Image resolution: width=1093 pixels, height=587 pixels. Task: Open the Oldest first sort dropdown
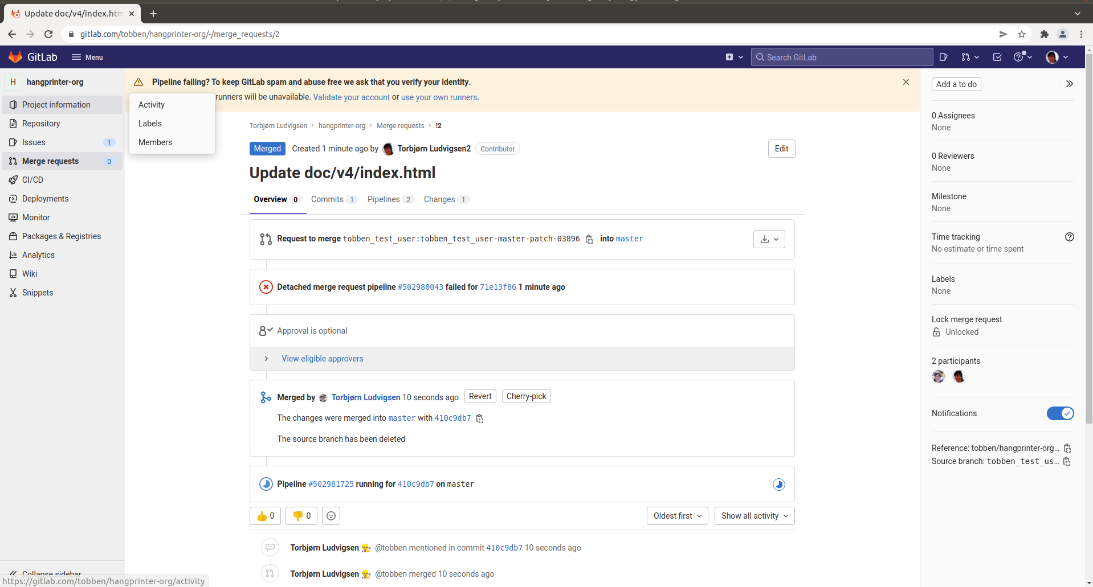[x=677, y=516]
